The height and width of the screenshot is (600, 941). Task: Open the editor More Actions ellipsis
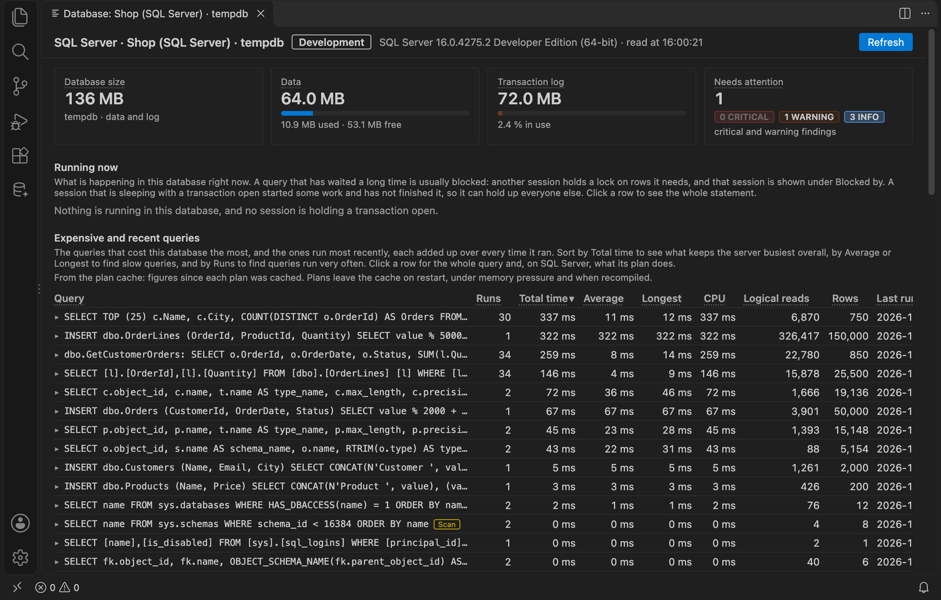925,14
